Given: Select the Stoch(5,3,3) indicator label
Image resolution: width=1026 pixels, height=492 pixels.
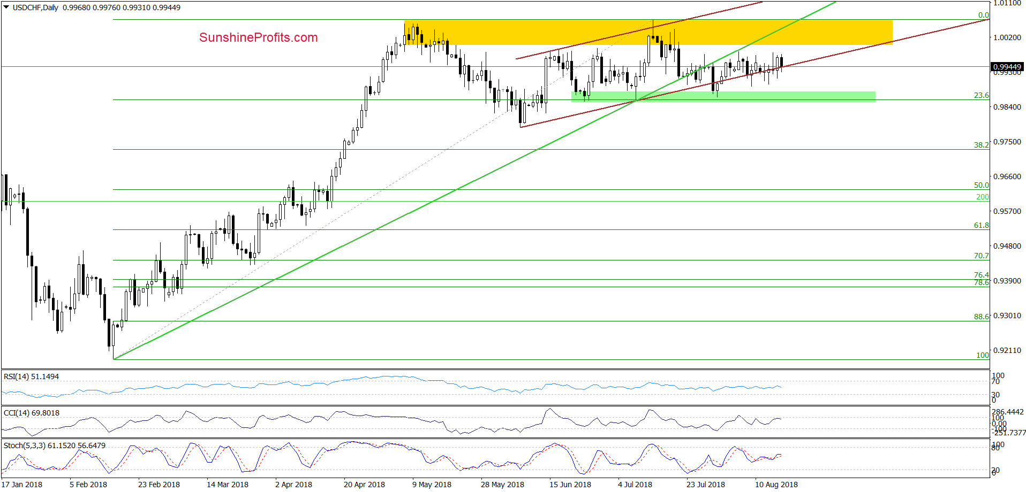Looking at the screenshot, I should (x=55, y=445).
